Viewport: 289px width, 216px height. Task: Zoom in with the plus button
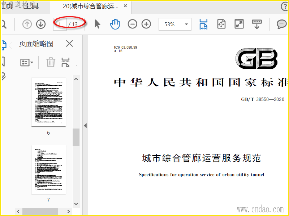point(146,24)
